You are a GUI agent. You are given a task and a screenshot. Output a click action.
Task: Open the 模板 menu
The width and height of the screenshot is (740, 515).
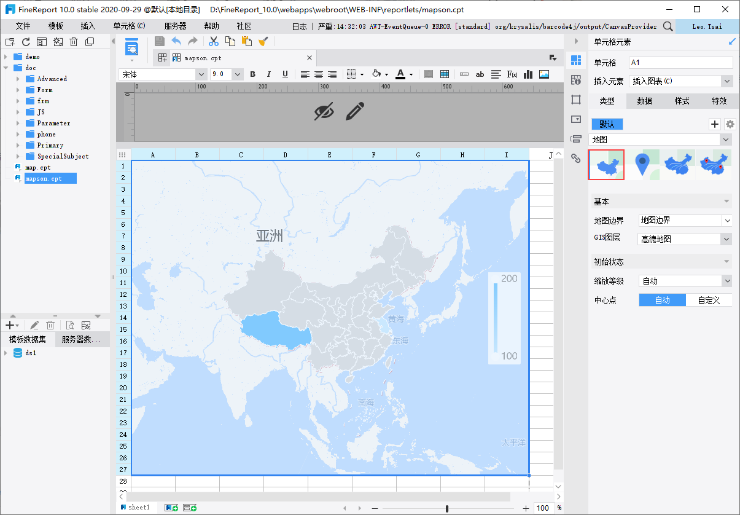[x=56, y=26]
